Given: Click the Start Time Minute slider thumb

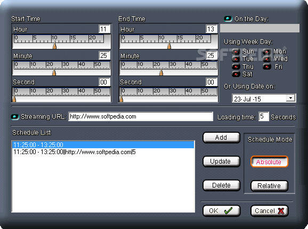Looking at the screenshot, I should click(x=54, y=72).
